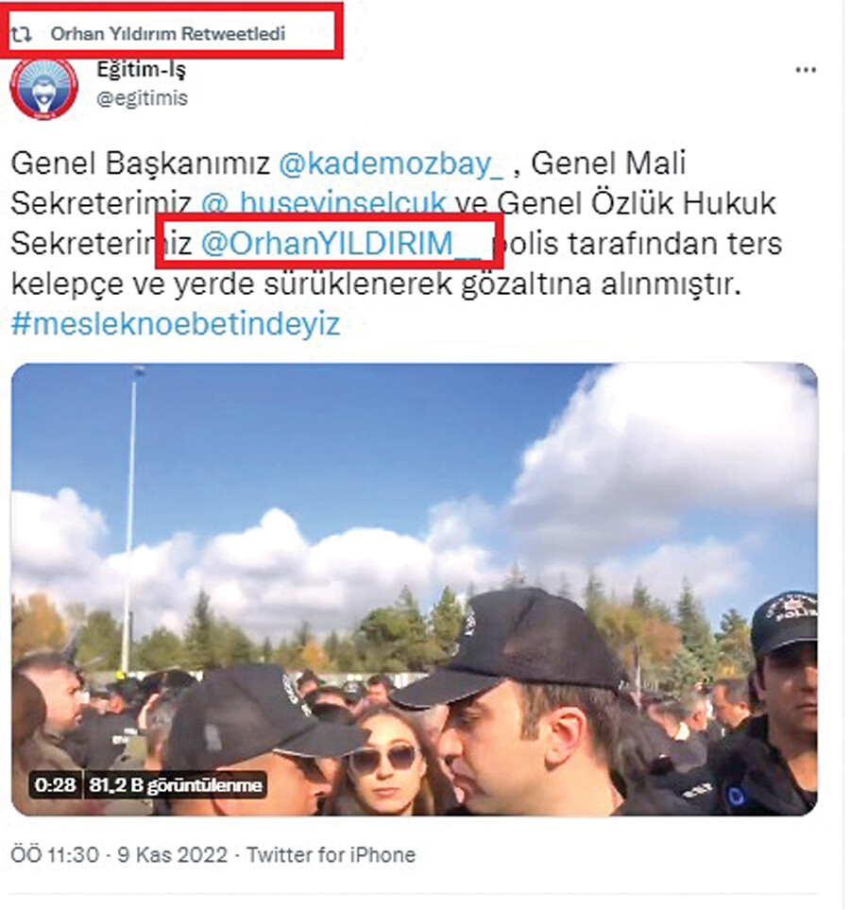The width and height of the screenshot is (850, 910).
Task: Click the 9 Kas 2022 date
Action: click(x=172, y=855)
